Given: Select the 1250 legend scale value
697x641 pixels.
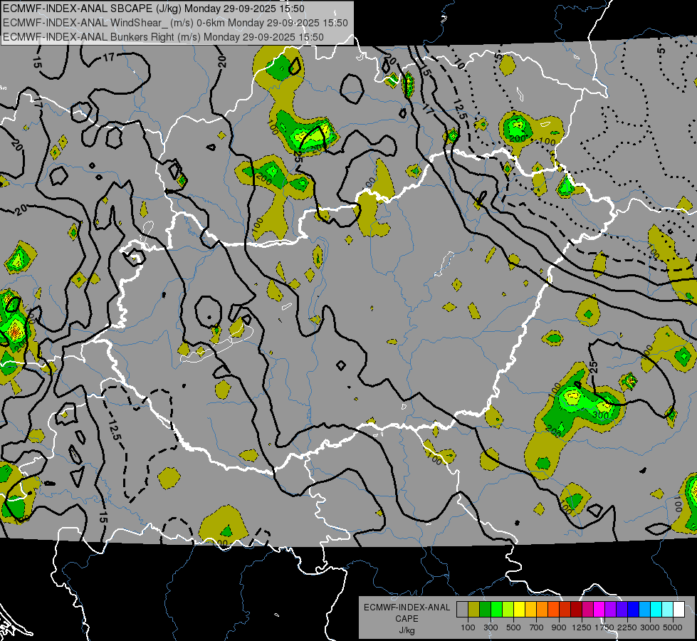Looking at the screenshot, I should click(582, 627).
